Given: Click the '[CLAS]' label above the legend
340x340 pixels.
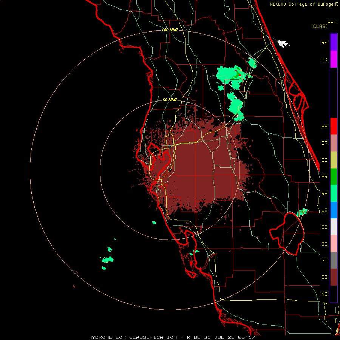Looking at the screenshot, I should point(319,26).
